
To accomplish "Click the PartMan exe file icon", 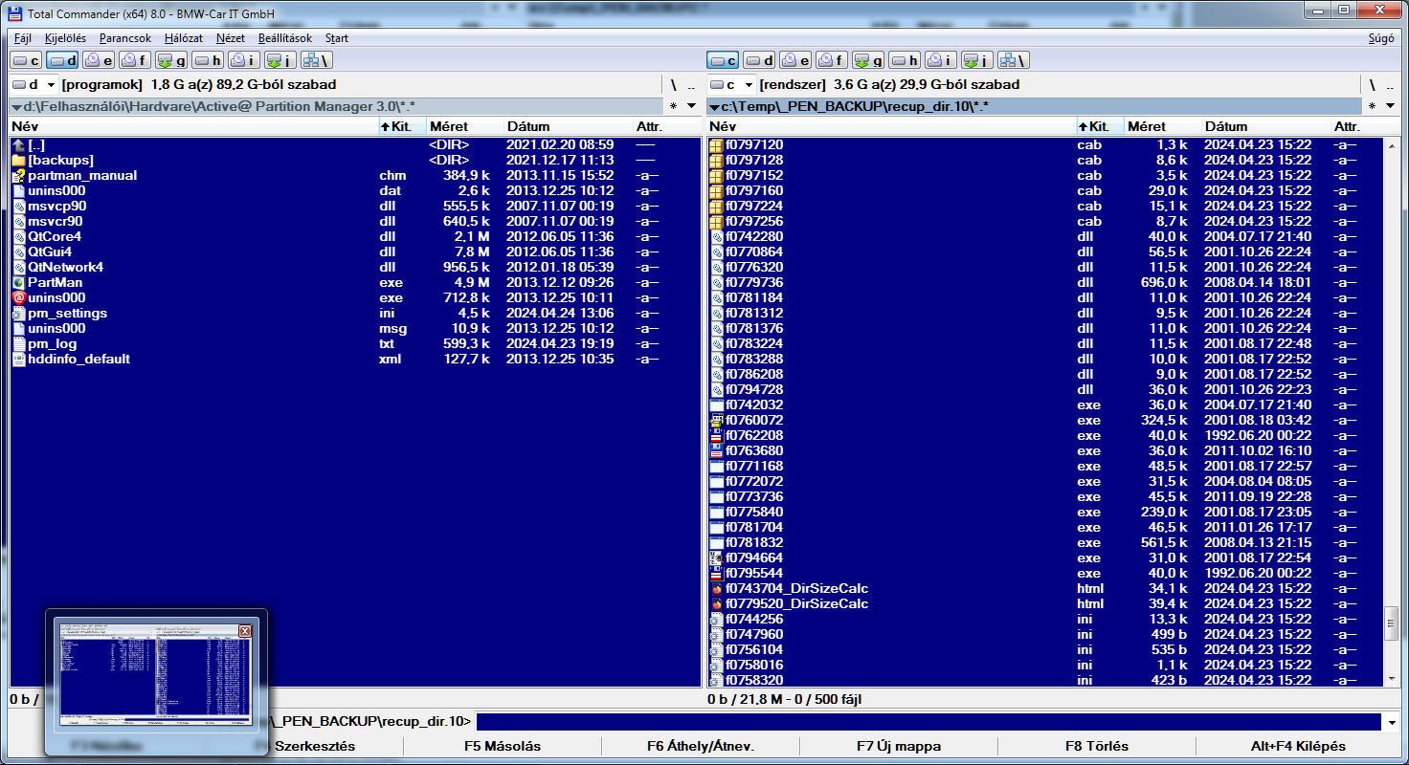I will pyautogui.click(x=19, y=283).
